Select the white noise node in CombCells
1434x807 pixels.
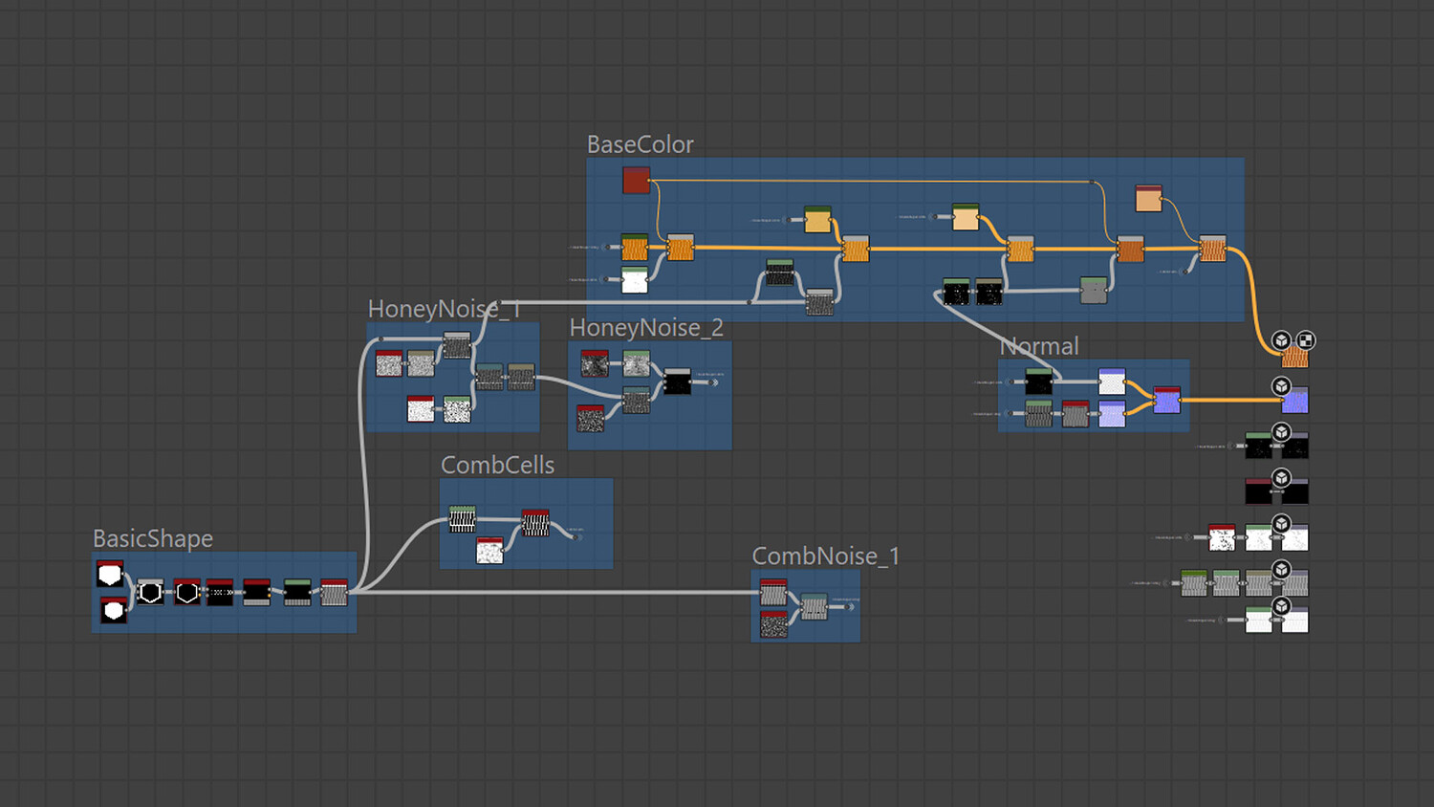point(489,551)
